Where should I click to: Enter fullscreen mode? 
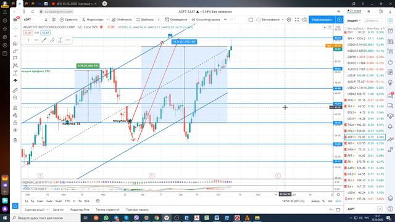(x=297, y=20)
